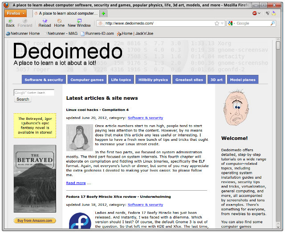The width and height of the screenshot is (285, 233).
Task: Click the red addon icon in tab bar
Action: tap(255, 13)
